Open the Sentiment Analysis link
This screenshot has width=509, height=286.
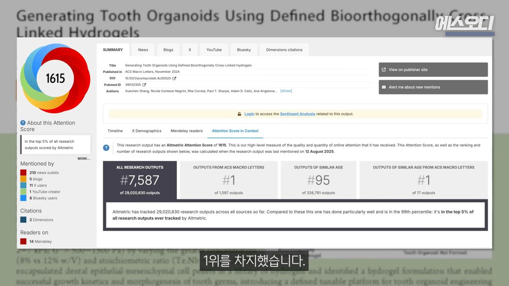pyautogui.click(x=297, y=114)
